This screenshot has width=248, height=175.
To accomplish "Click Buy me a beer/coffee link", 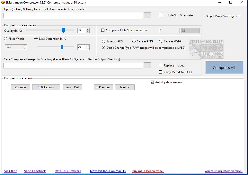I will 148,171.
